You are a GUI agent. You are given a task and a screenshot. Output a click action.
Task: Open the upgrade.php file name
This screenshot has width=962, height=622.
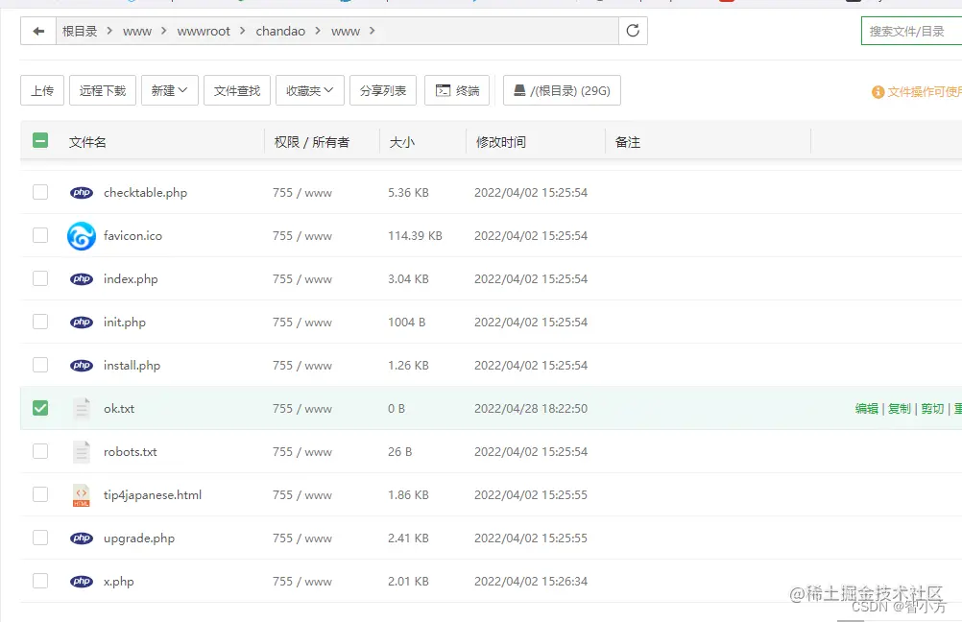tap(139, 538)
